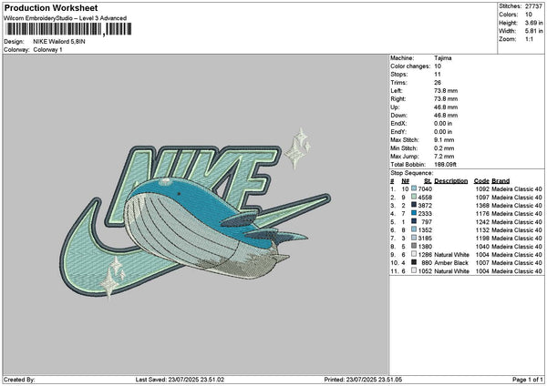This screenshot has height=386, width=547.
Task: Click the barcode under the worksheet title
Action: point(68,29)
